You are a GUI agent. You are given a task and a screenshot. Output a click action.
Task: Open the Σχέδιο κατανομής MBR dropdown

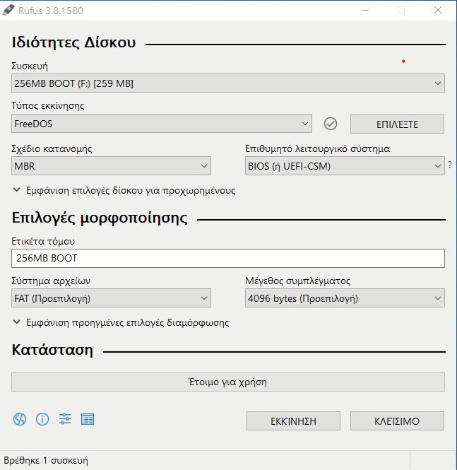(x=111, y=165)
